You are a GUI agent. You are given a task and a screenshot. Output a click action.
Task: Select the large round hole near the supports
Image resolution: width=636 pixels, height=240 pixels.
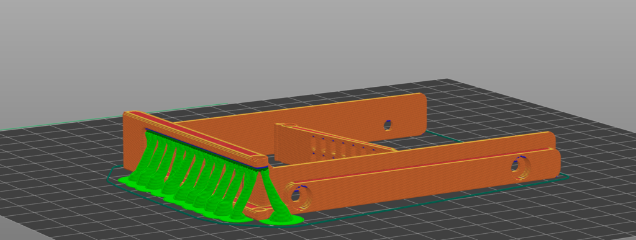click(x=296, y=196)
